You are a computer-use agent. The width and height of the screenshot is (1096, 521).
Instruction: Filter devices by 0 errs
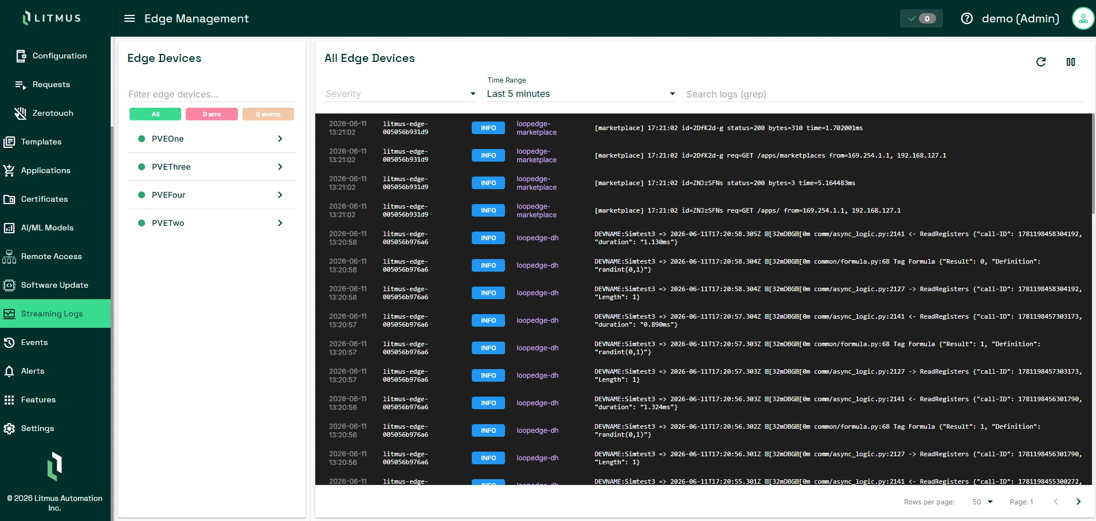point(212,114)
